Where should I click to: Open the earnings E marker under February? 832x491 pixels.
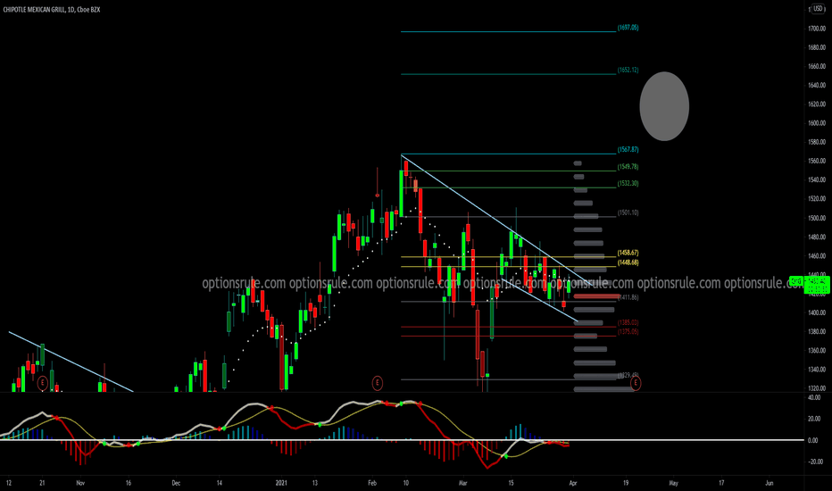coord(377,382)
